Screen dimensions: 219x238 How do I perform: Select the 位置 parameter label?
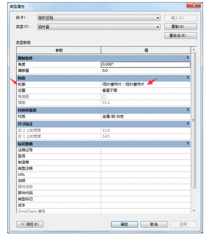click(x=22, y=90)
